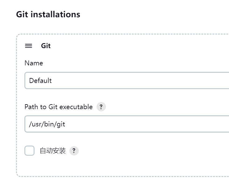Place cursor on the "/usr/bin/git" text
The height and width of the screenshot is (181, 229).
[47, 124]
